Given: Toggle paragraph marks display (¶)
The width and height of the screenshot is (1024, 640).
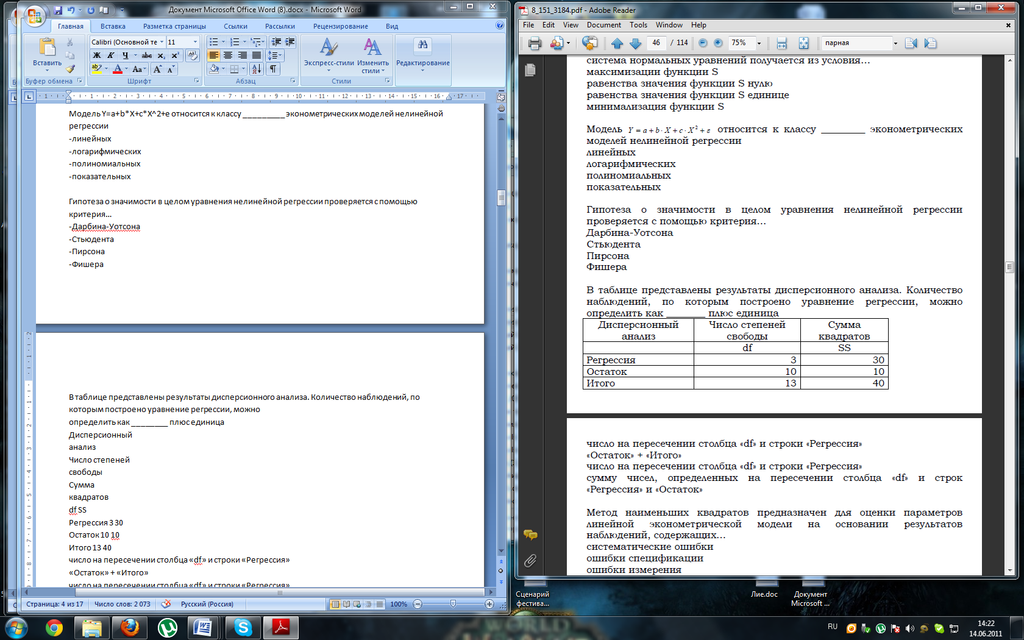Looking at the screenshot, I should tap(273, 69).
